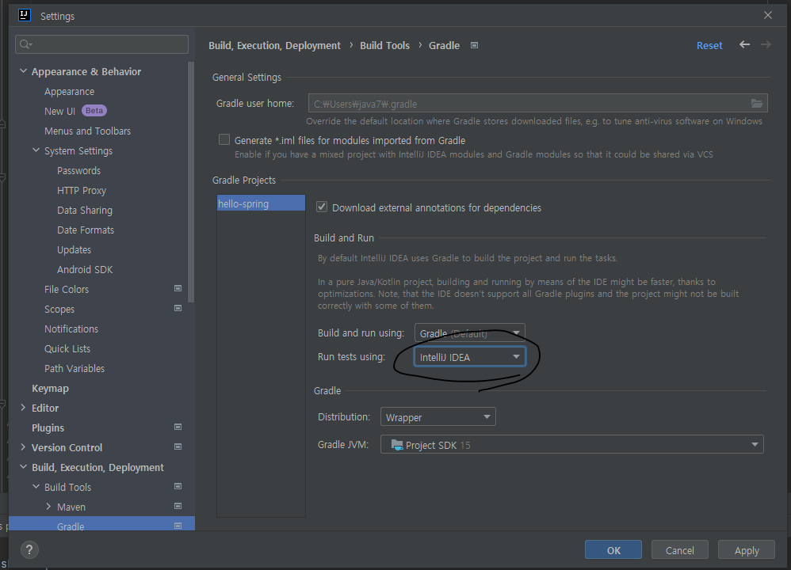Select Appearance in the settings tree
791x570 pixels.
pos(69,91)
